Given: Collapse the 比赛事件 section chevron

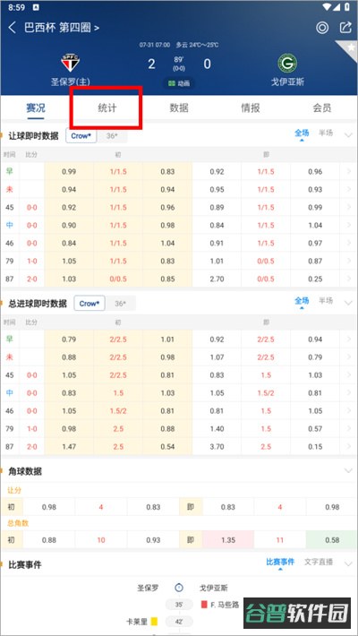Looking at the screenshot, I should [x=348, y=563].
